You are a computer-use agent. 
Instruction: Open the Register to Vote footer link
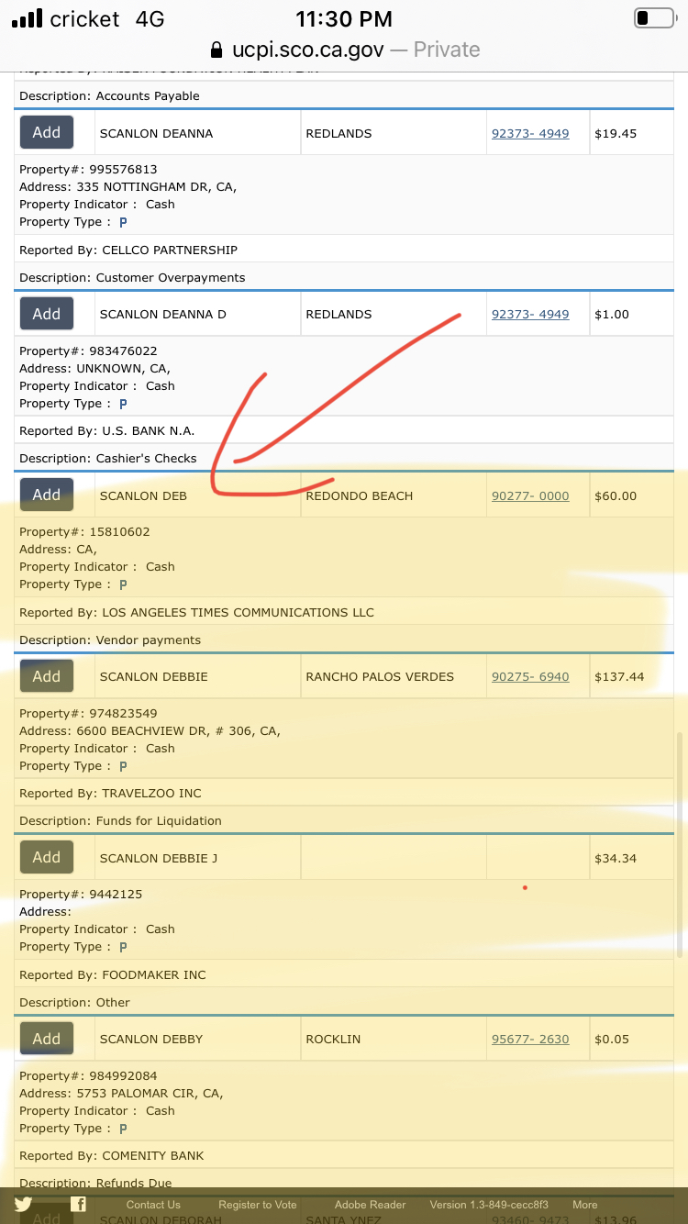[258, 1205]
